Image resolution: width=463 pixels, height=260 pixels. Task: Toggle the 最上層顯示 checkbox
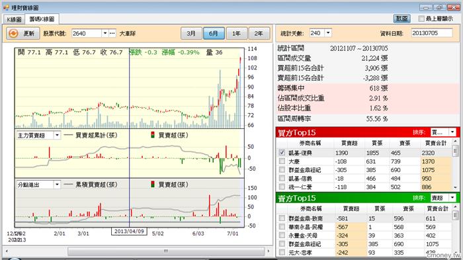(x=421, y=19)
